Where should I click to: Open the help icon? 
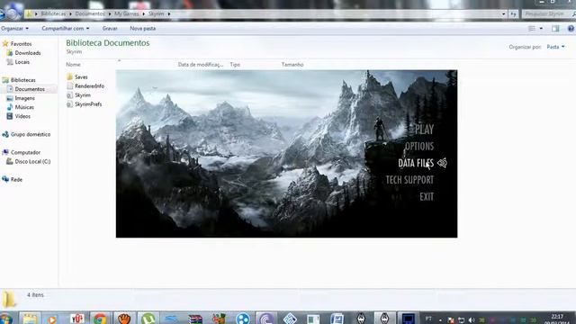(x=571, y=28)
